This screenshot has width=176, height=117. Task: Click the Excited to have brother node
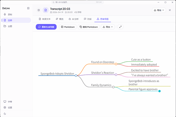coord(145,70)
